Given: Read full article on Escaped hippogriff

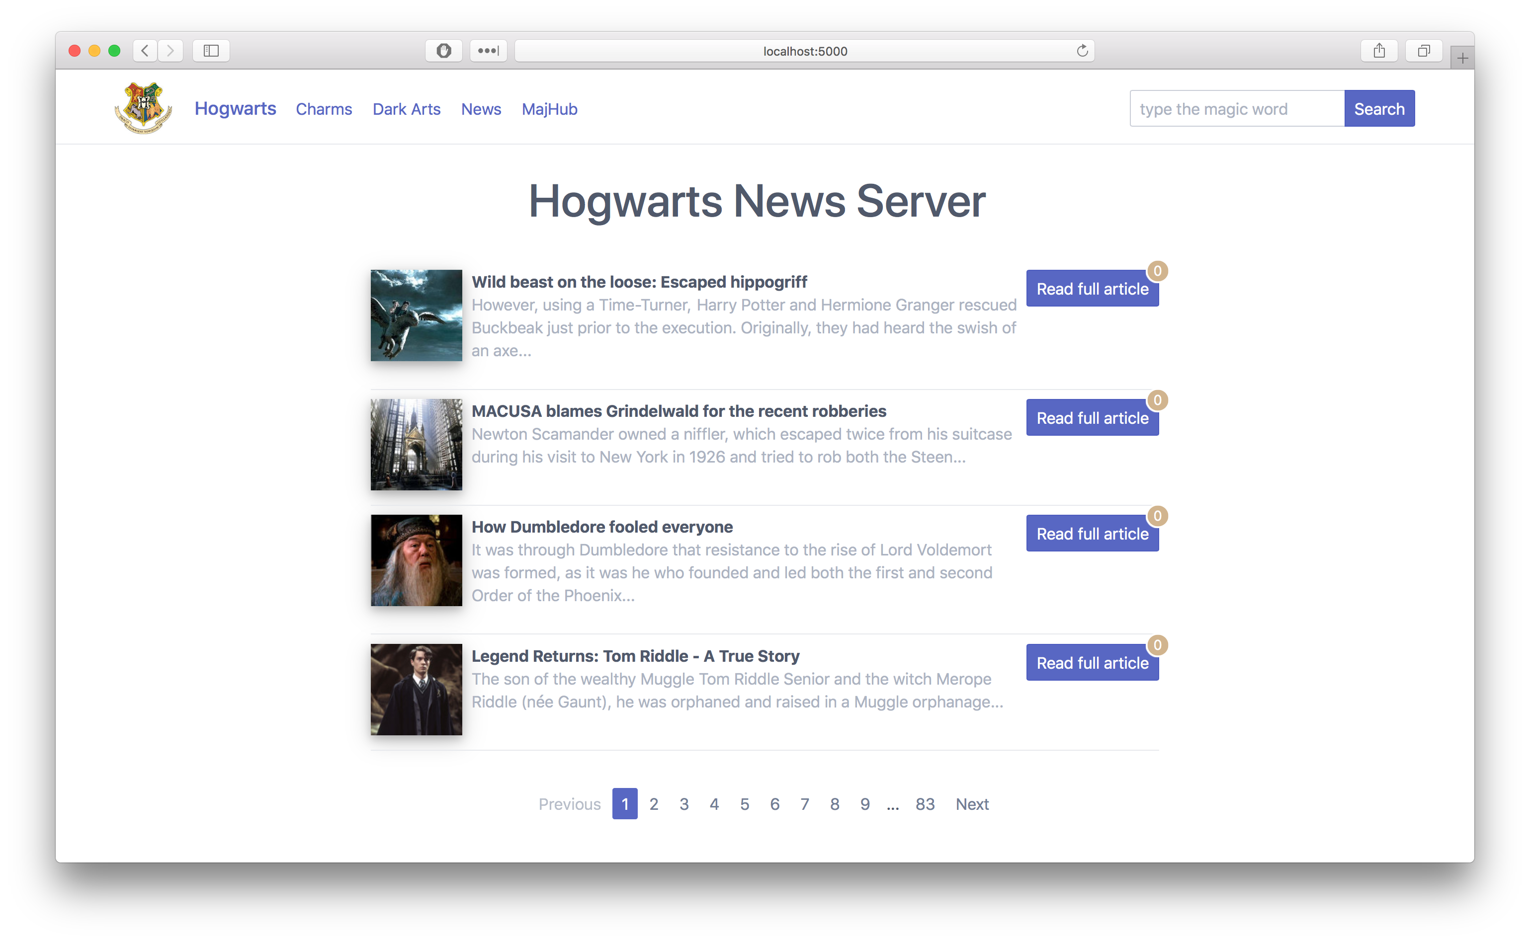Looking at the screenshot, I should tap(1092, 289).
